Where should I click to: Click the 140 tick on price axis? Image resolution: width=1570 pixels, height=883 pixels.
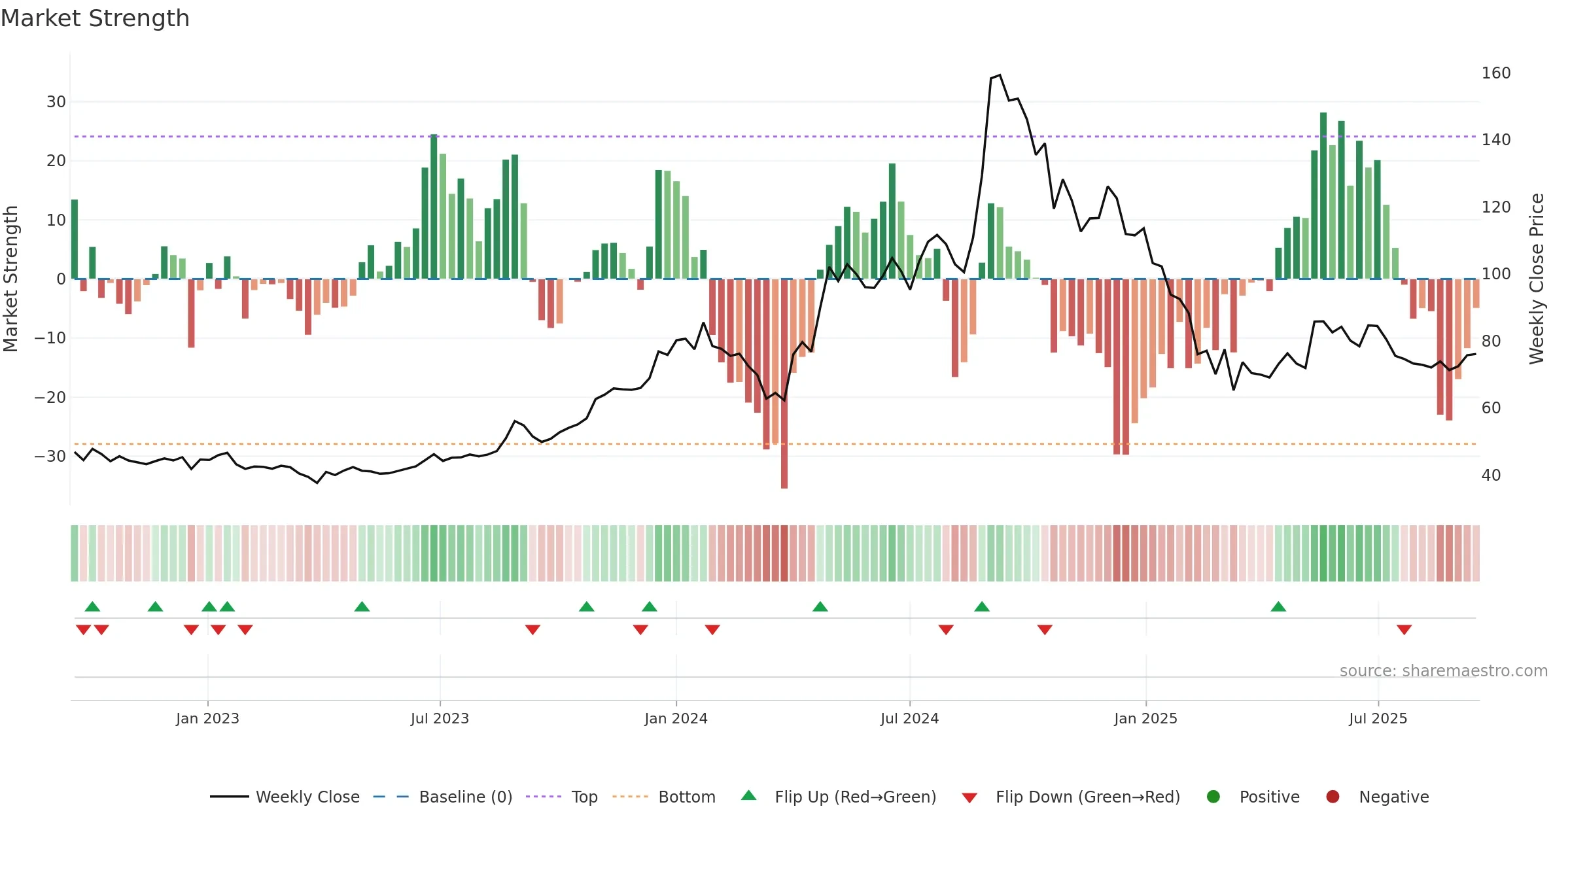[1496, 139]
